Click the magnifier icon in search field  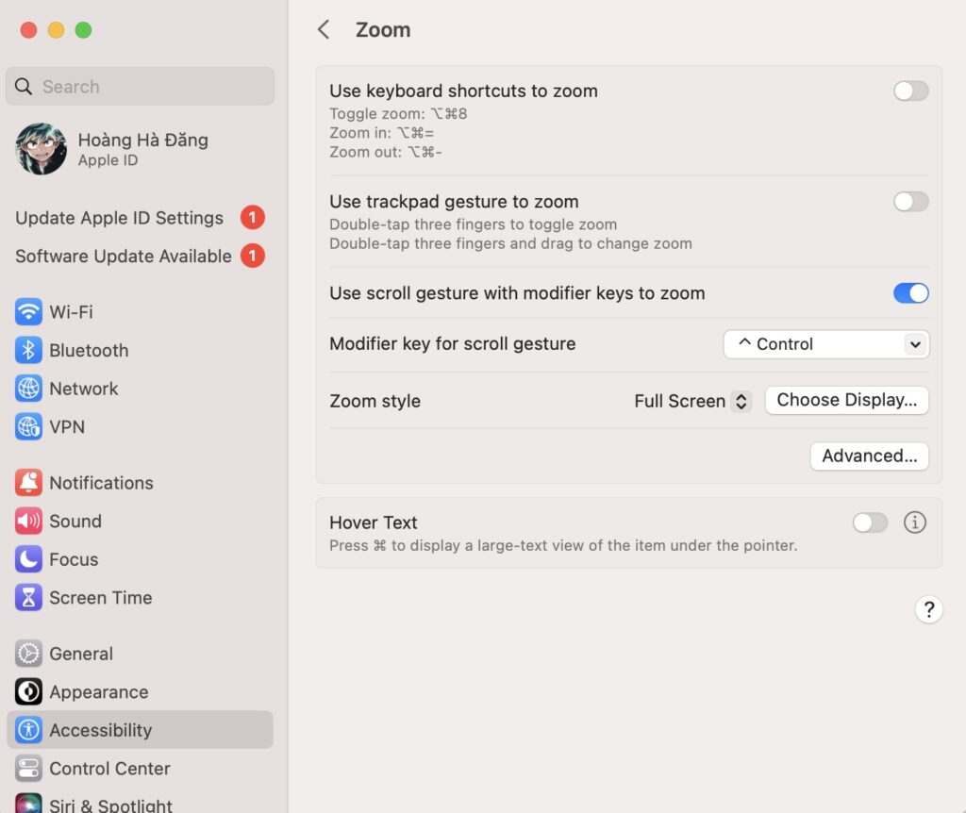coord(24,86)
